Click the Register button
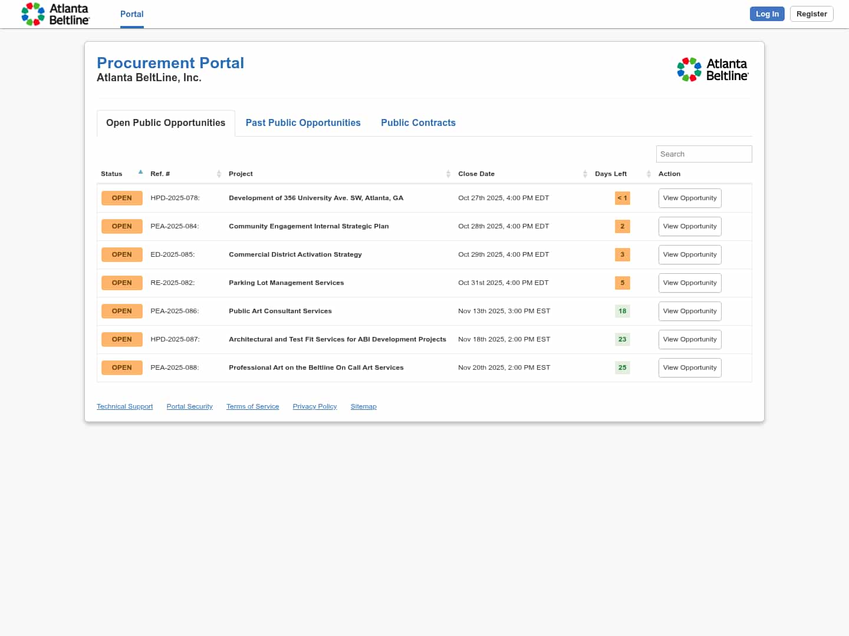Viewport: 849px width, 636px height. tap(811, 14)
